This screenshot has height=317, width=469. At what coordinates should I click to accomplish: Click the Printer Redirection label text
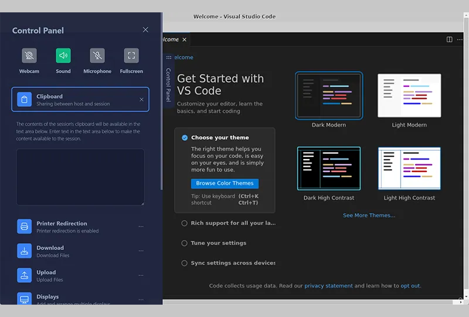tap(62, 224)
